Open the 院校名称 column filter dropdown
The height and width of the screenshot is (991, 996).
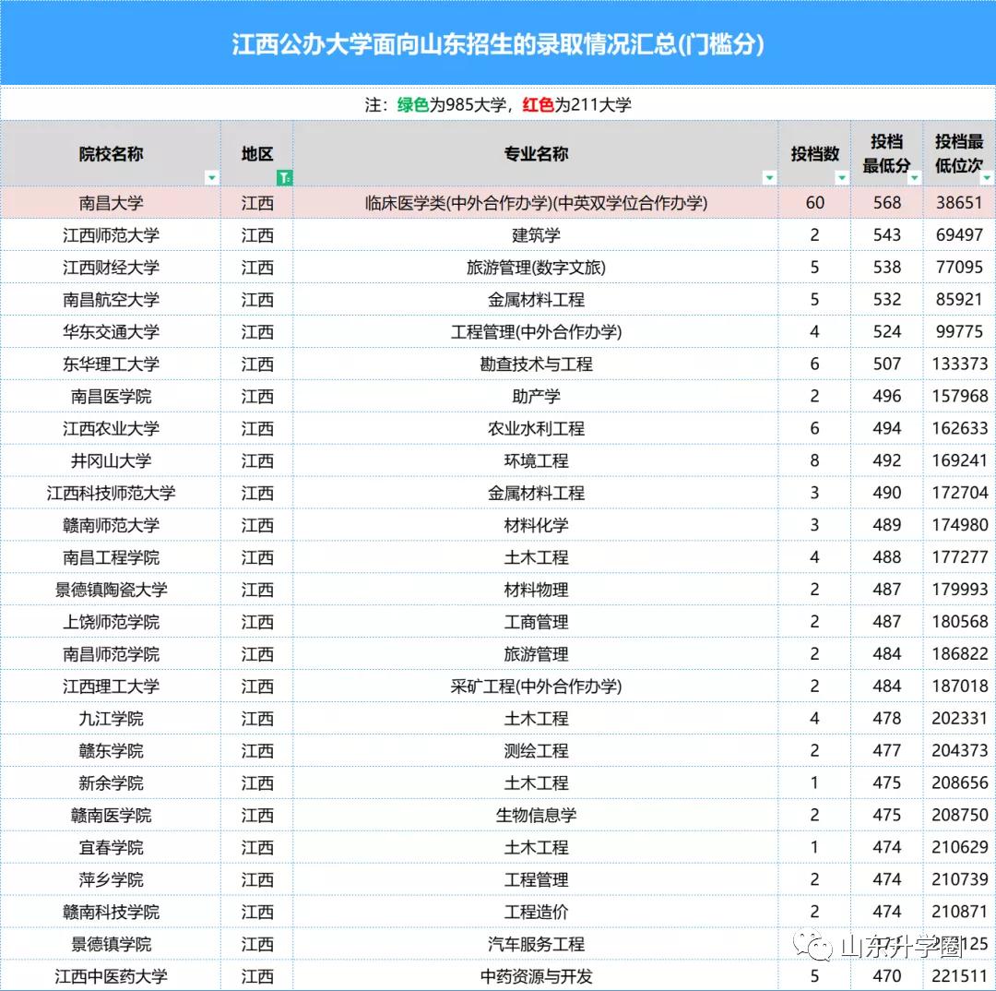(x=212, y=177)
